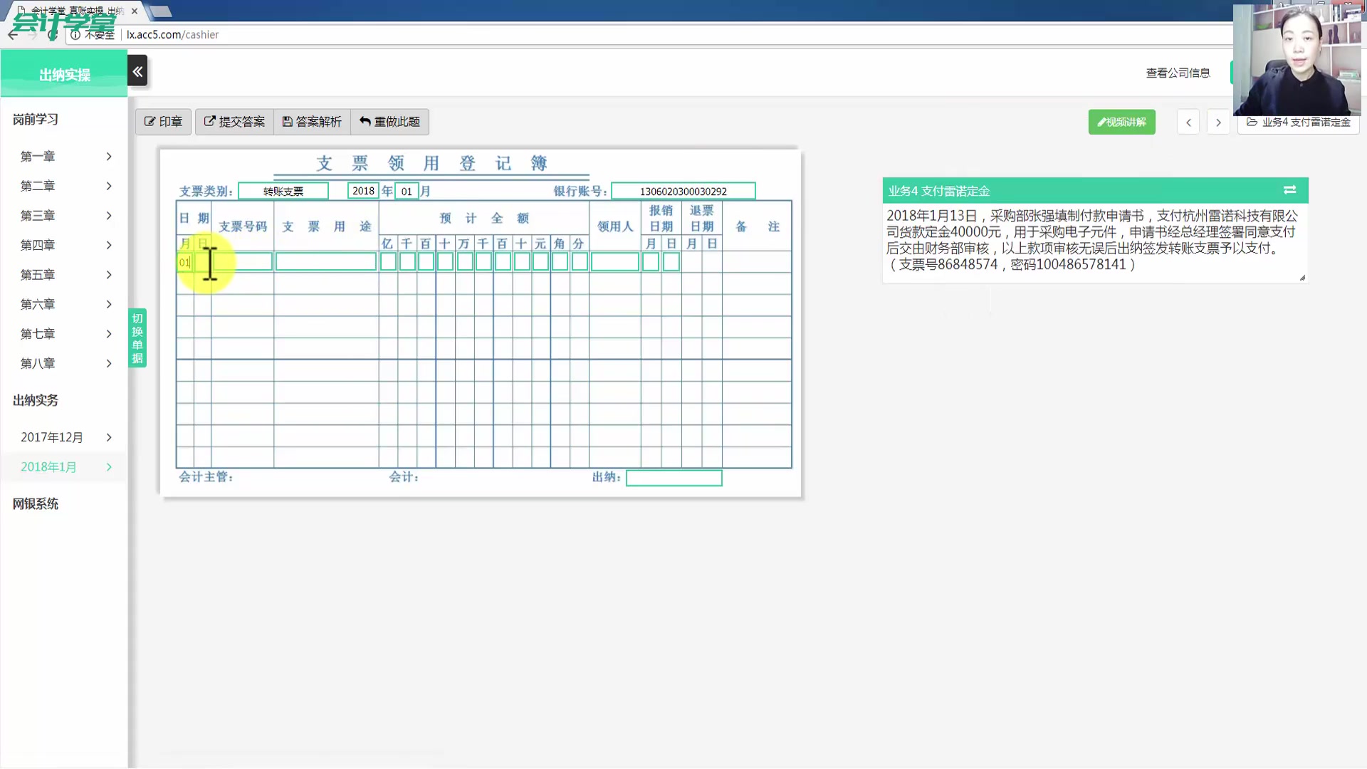
Task: Go to next task arrow
Action: [1218, 122]
